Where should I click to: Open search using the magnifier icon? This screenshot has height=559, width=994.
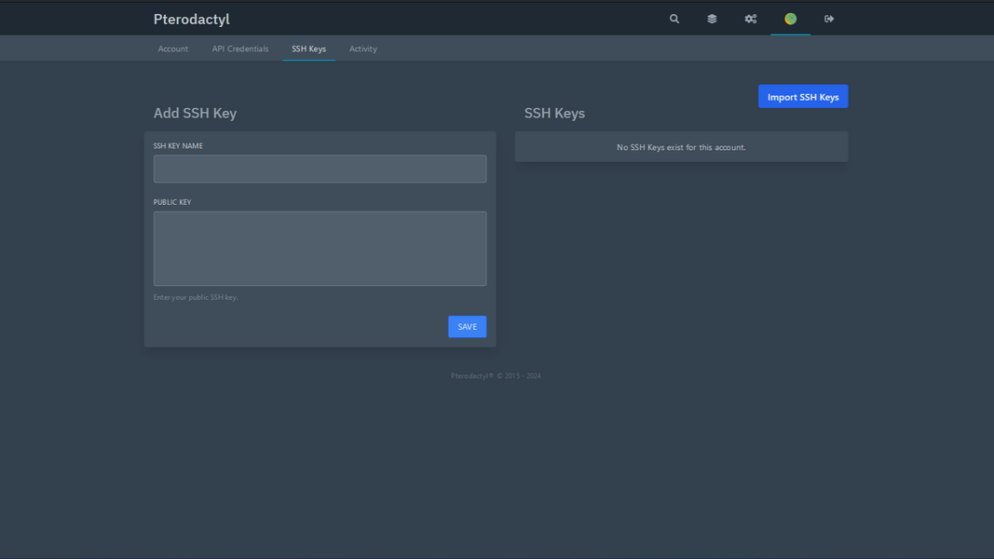674,19
